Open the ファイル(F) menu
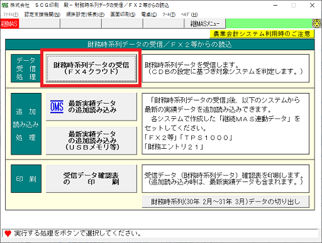This screenshot has height=243, width=322. 11,14
